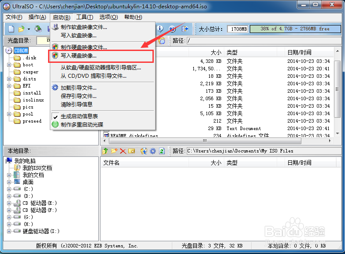Click the 1708MB total size field
This screenshot has width=345, height=254.
pos(237,29)
